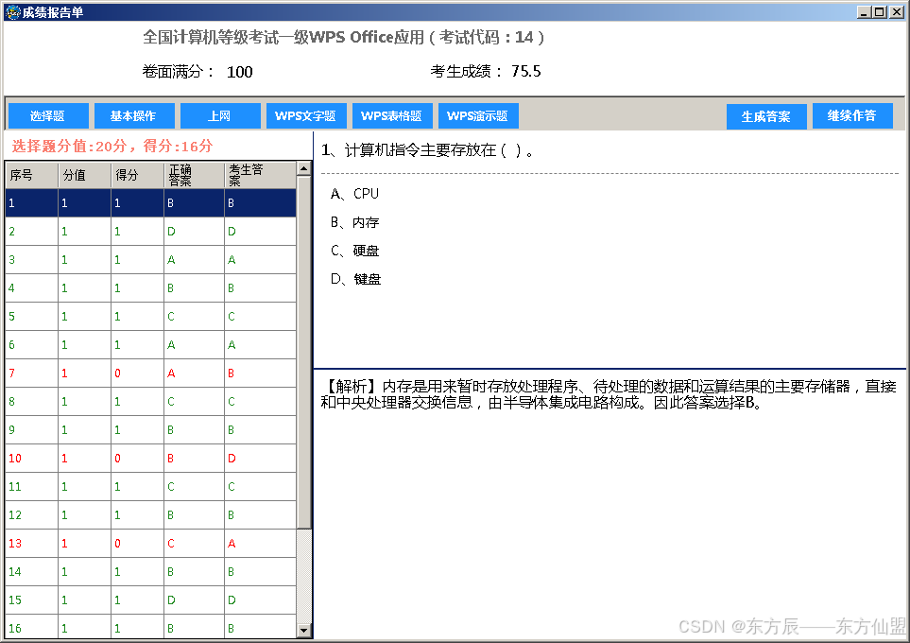The width and height of the screenshot is (910, 643).
Task: Click the 考生答案 column header
Action: (260, 175)
